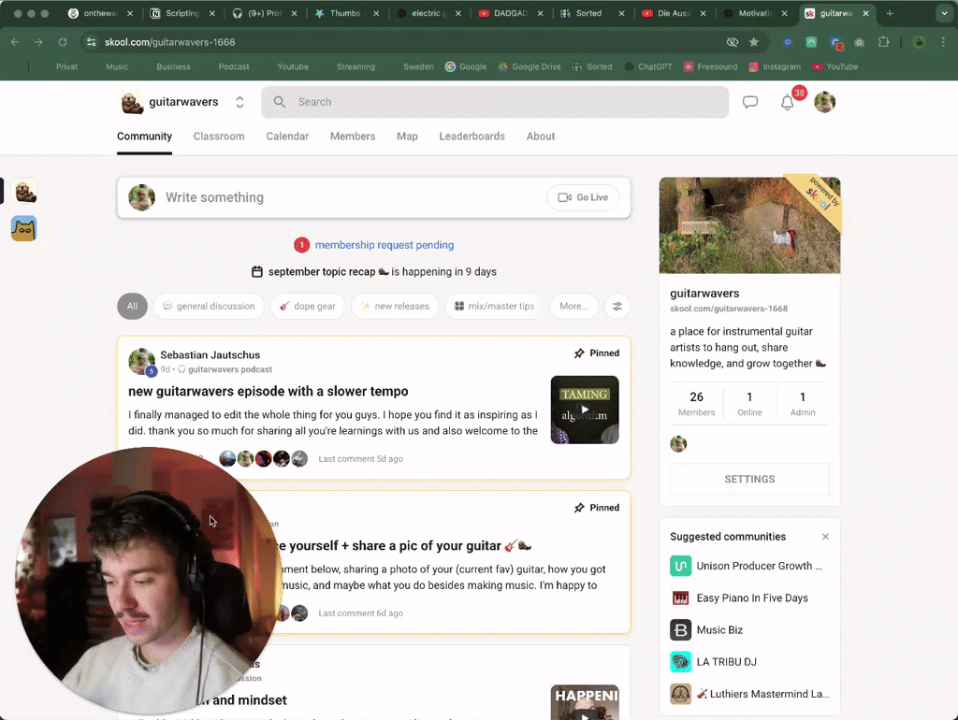The image size is (958, 720).
Task: Switch to the Community tab
Action: (144, 137)
